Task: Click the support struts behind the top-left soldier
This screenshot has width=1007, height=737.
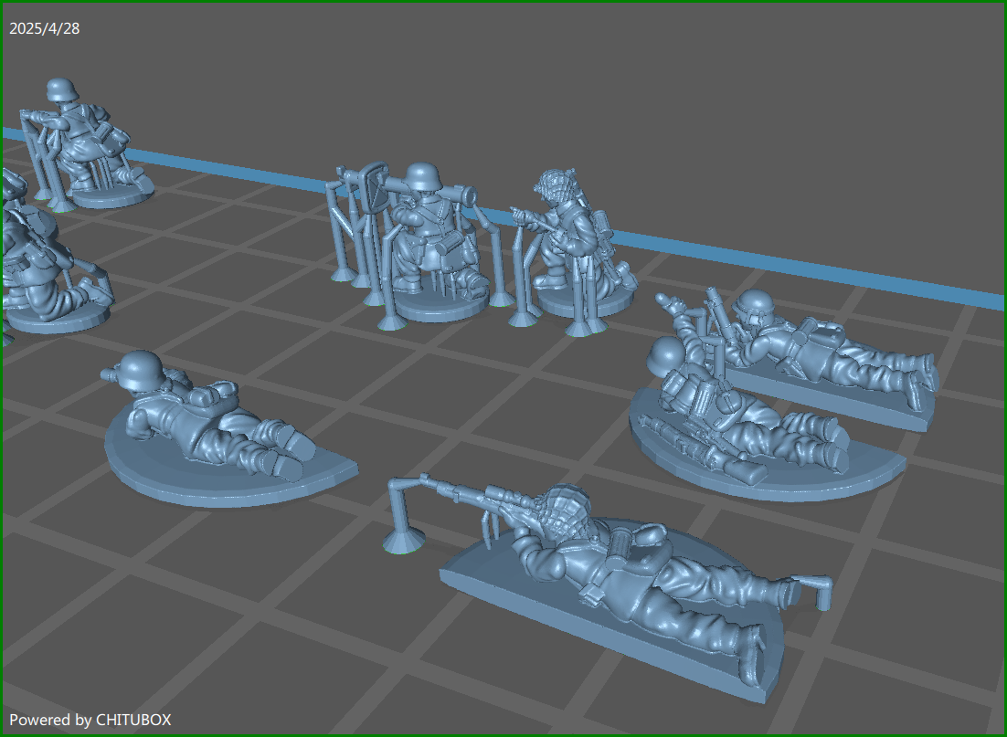Action: click(38, 155)
